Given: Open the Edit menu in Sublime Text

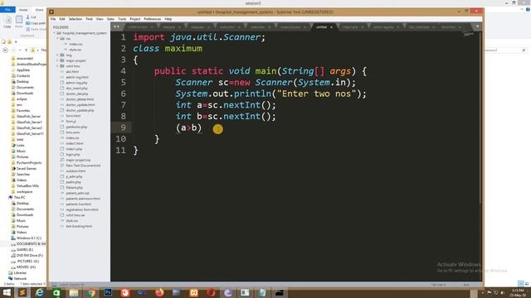Looking at the screenshot, I should [x=62, y=19].
